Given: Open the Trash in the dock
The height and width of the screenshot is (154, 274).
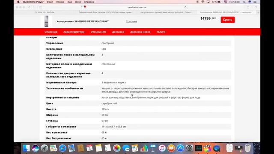Looking at the screenshot, I should click(247, 148).
